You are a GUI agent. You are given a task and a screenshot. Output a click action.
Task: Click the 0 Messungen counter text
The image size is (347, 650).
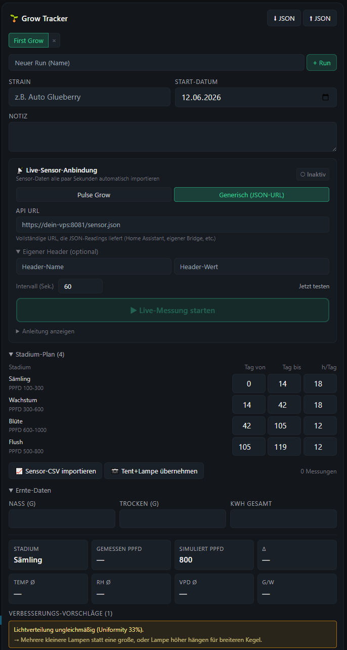click(318, 471)
